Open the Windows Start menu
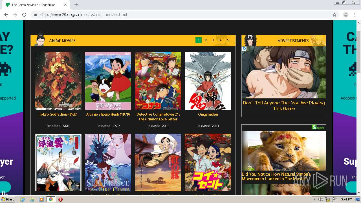Image resolution: width=361 pixels, height=203 pixels. coord(8,199)
